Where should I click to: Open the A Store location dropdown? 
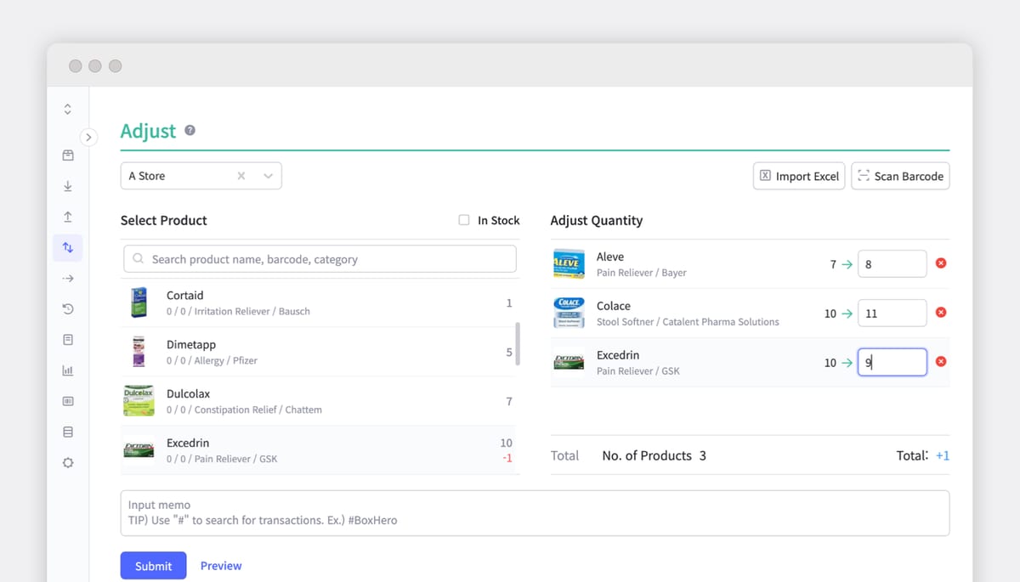click(269, 176)
